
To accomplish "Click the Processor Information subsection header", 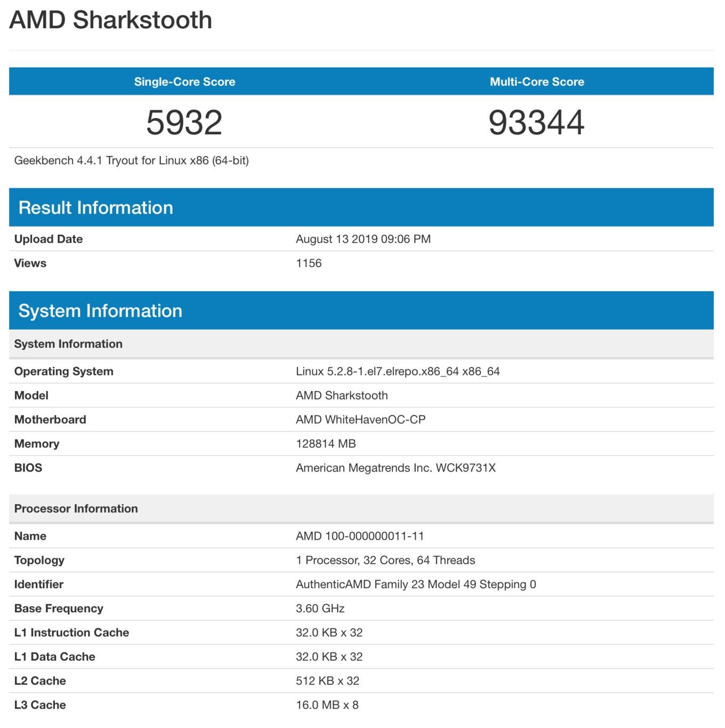I will tap(361, 508).
